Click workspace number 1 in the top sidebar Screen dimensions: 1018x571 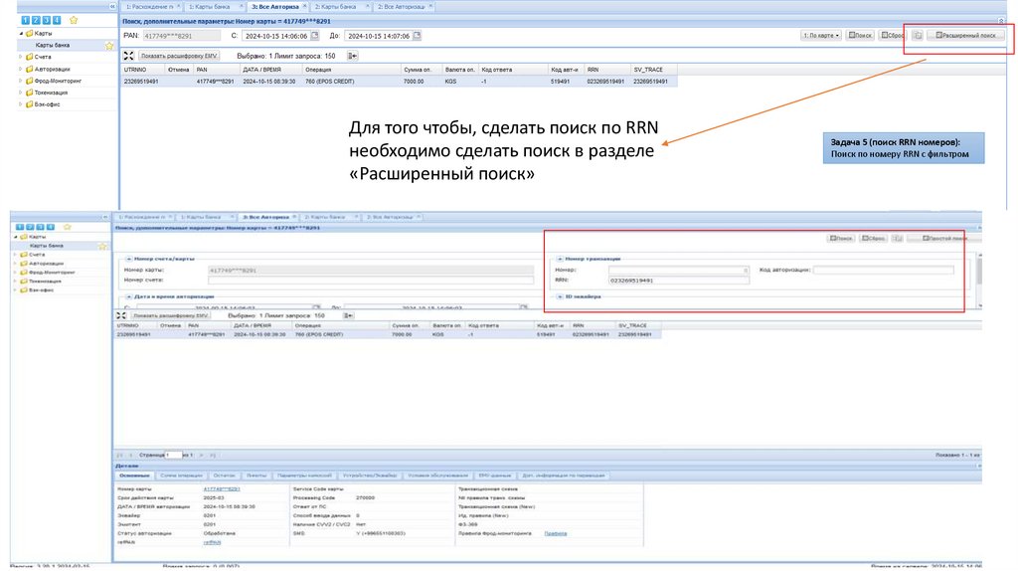[25, 20]
